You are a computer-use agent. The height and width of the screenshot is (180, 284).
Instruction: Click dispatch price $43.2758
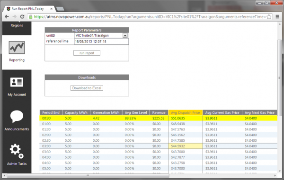[178, 163]
